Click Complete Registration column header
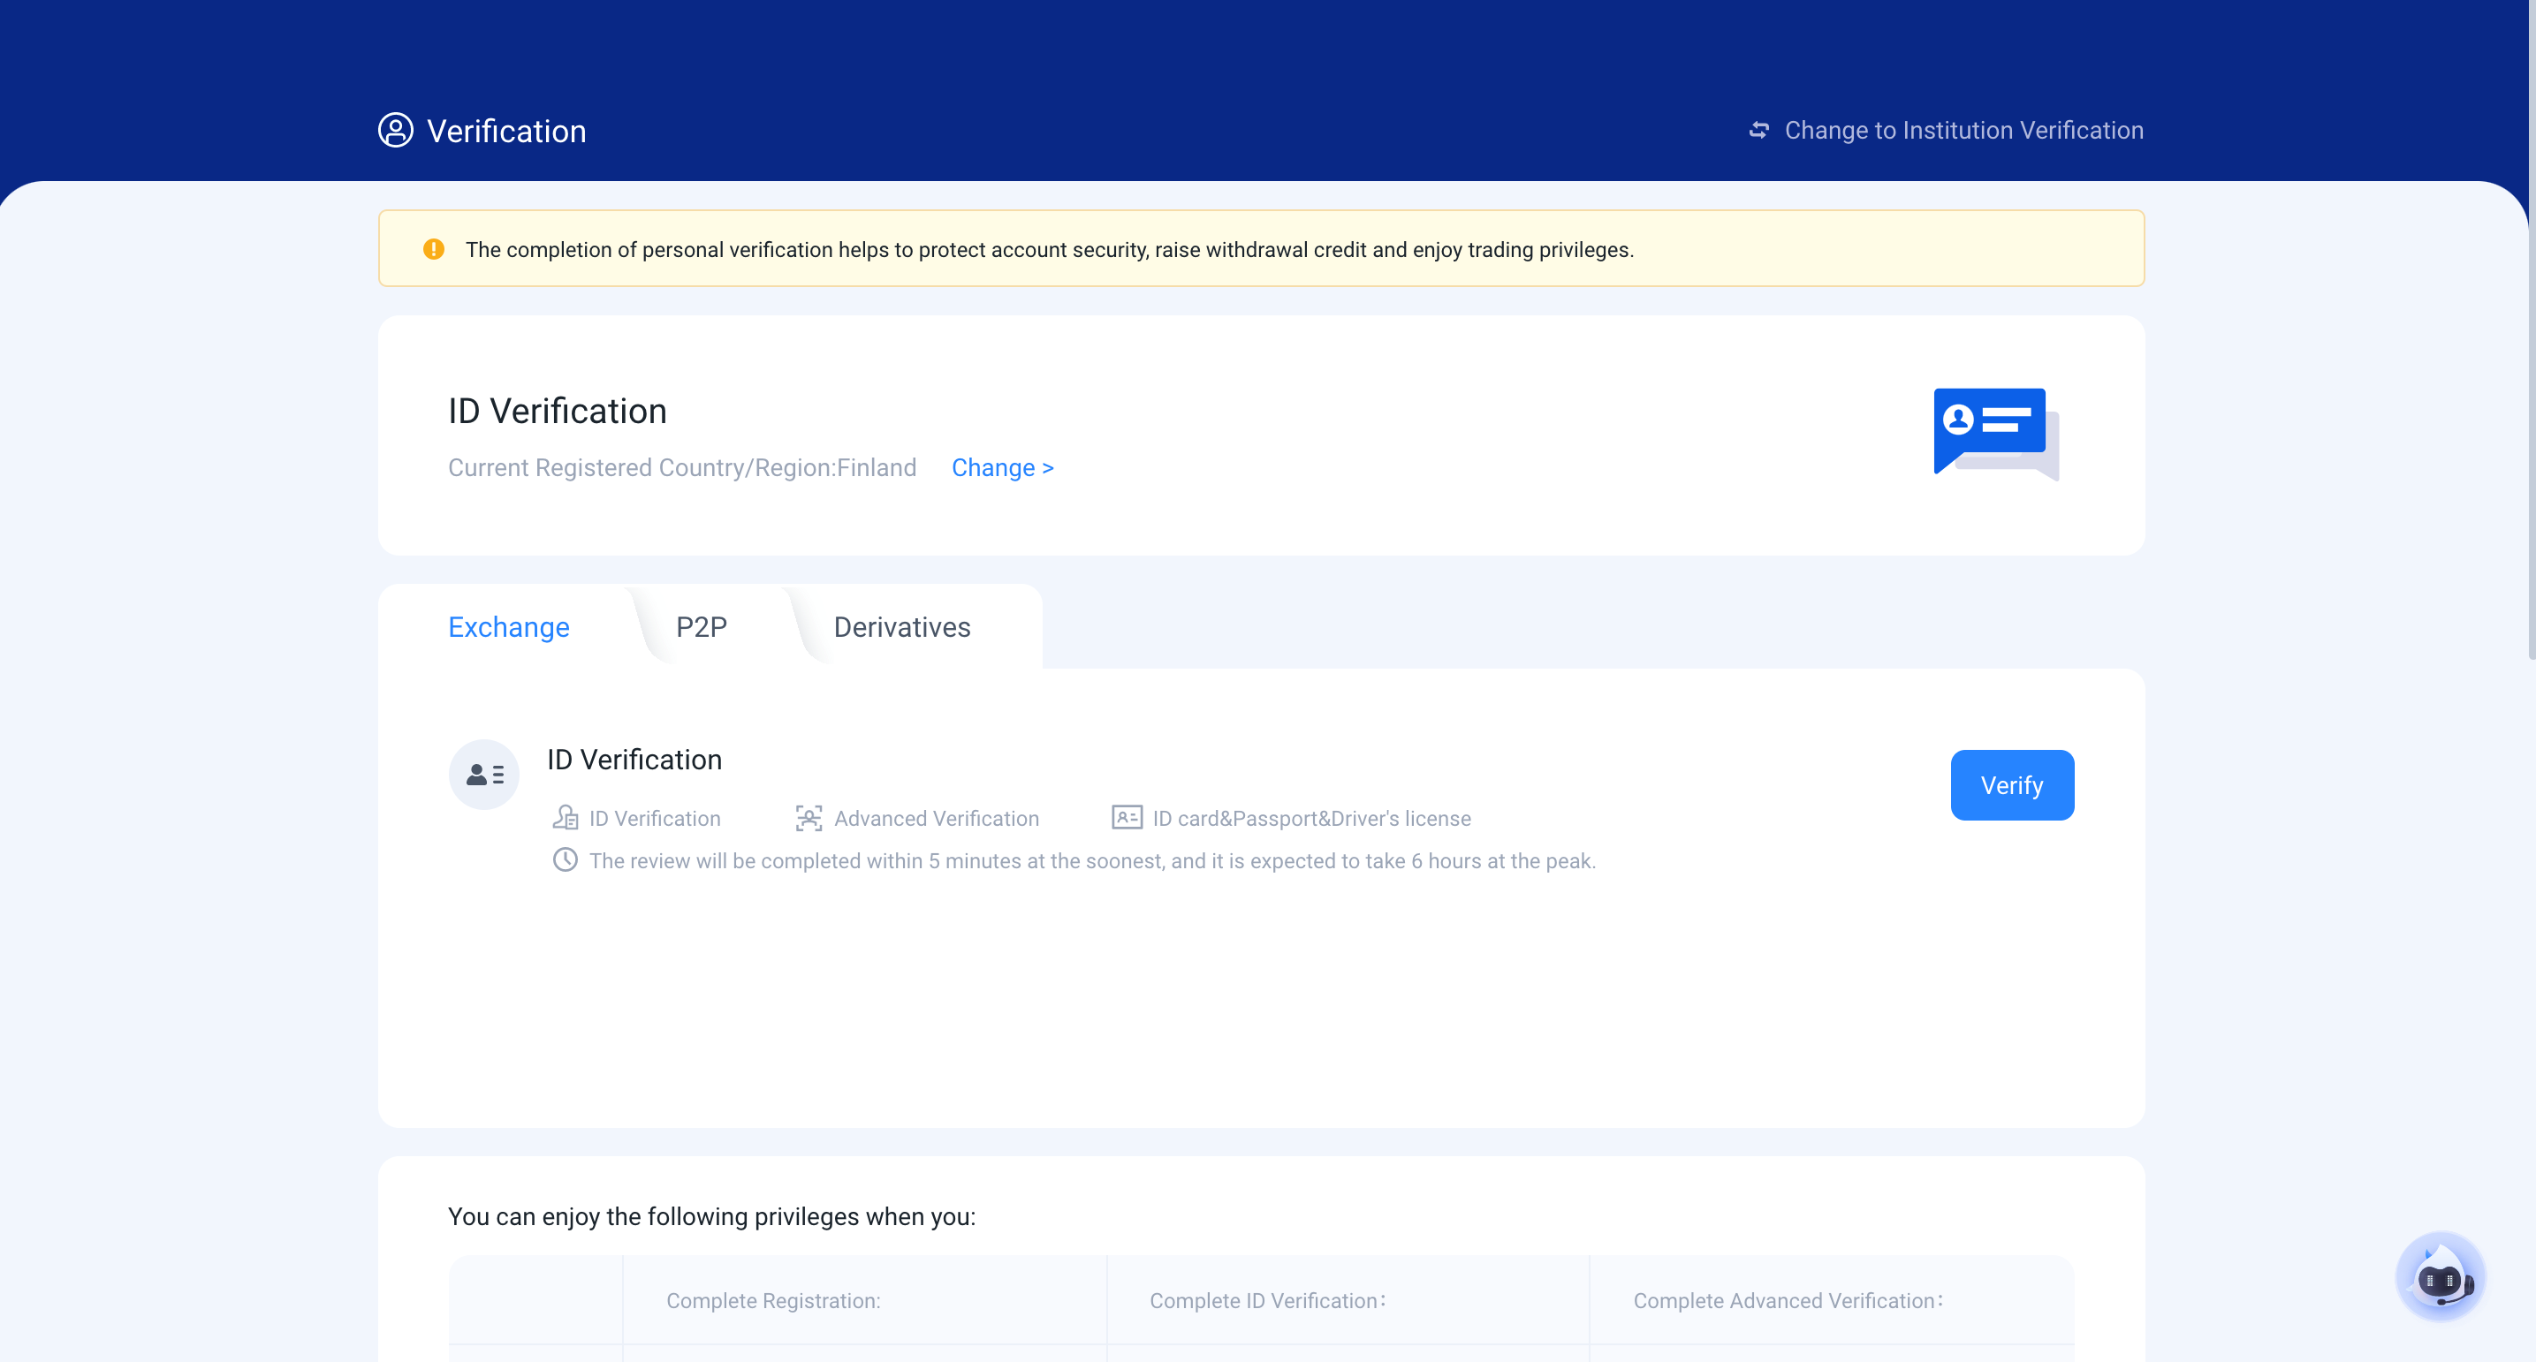Screen dimensions: 2536x1362 pyautogui.click(x=773, y=1300)
